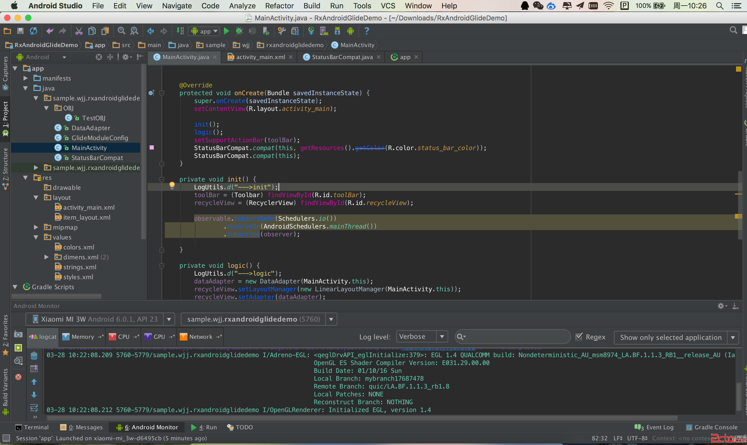The image size is (747, 445).
Task: Click the Cut scissors toolbar icon
Action: [x=78, y=31]
